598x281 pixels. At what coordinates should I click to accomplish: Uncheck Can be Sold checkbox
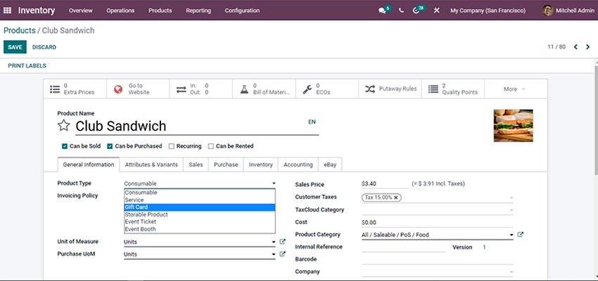click(65, 146)
